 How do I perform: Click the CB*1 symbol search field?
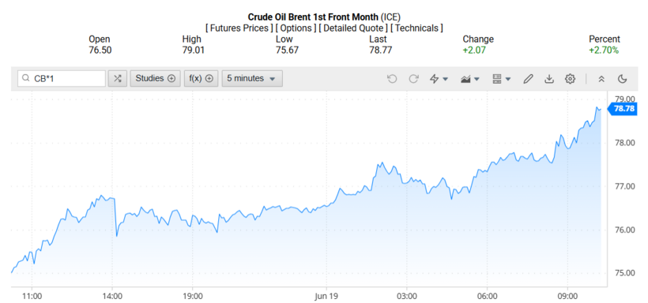(x=62, y=78)
